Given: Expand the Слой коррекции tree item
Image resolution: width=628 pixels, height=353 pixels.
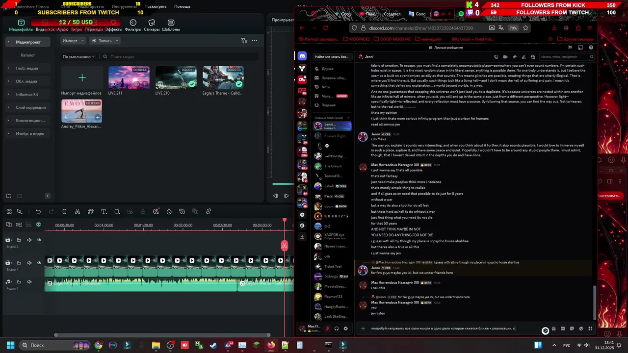Looking at the screenshot, I should pyautogui.click(x=8, y=107).
